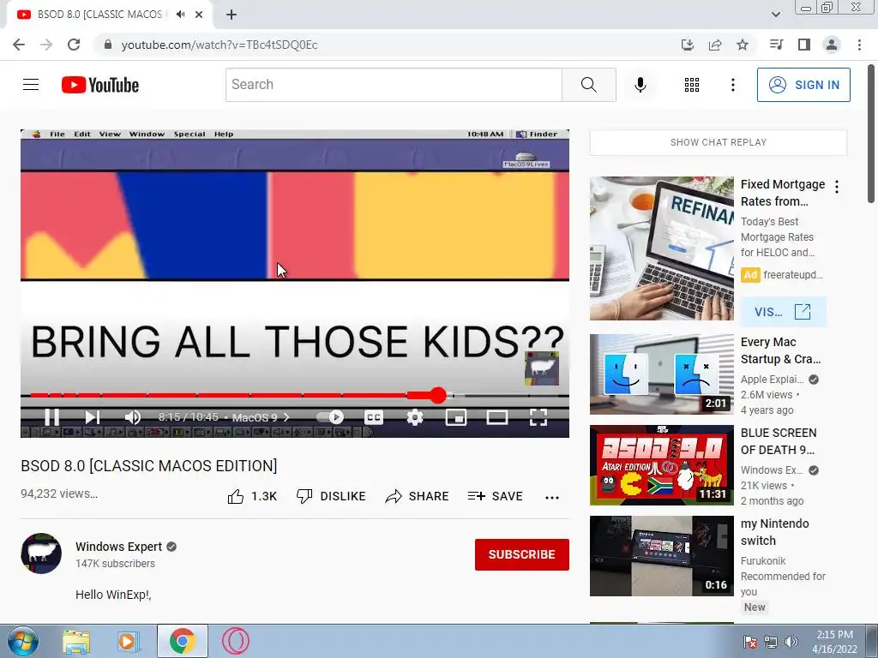
Task: Expand the MacOS 9 chapter list
Action: click(x=261, y=417)
